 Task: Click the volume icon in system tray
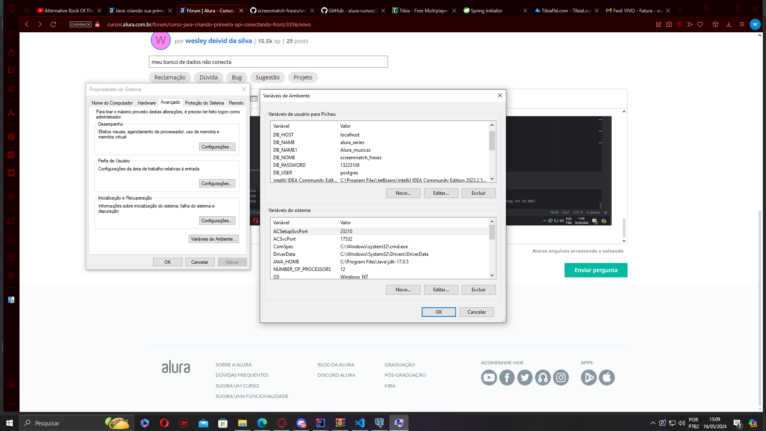(x=681, y=423)
